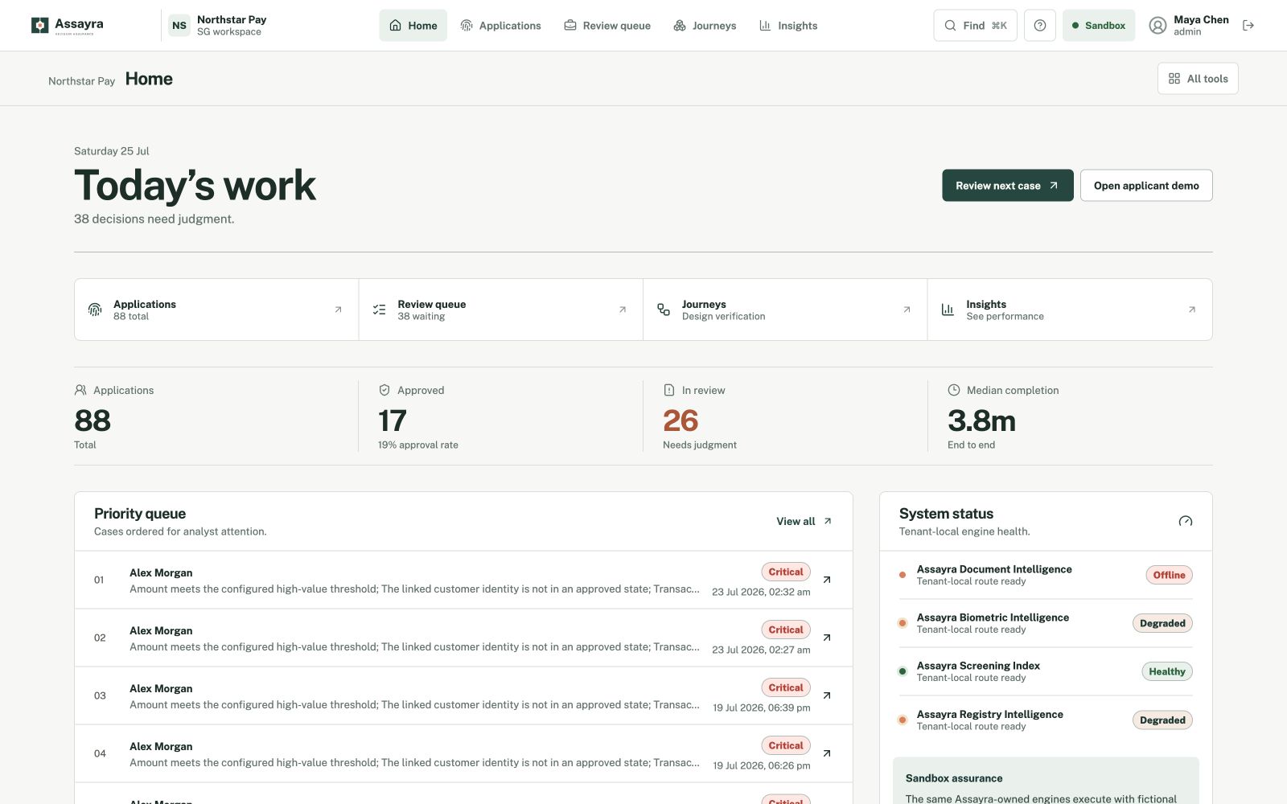Open the Journeys nav tab
This screenshot has height=804, width=1287.
coord(705,26)
